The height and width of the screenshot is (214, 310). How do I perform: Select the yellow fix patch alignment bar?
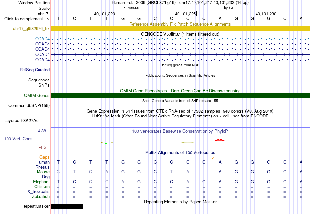click(x=180, y=28)
